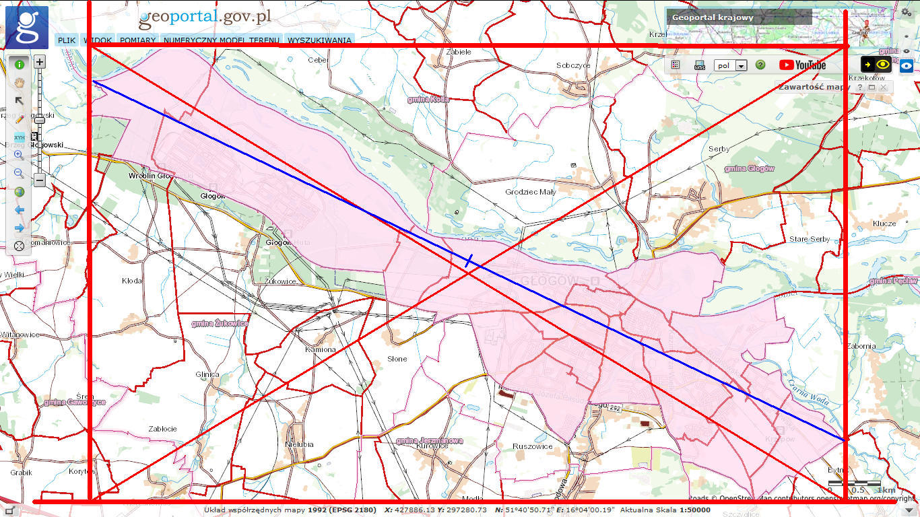Go to next map view arrow

point(19,228)
